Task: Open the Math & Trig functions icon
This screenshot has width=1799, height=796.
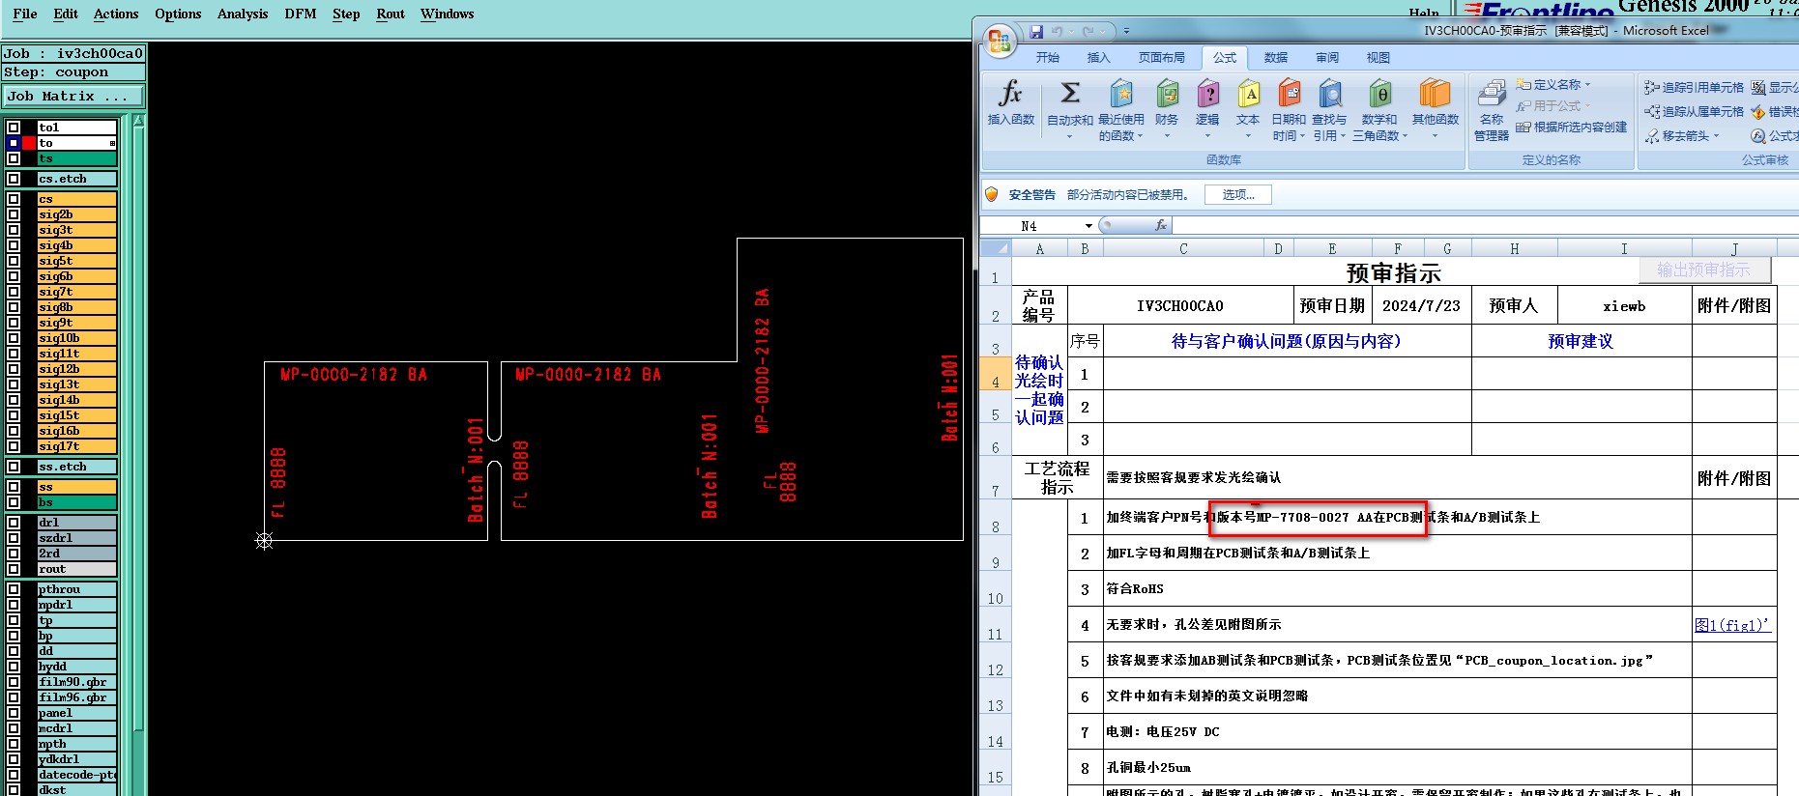Action: 1379,94
